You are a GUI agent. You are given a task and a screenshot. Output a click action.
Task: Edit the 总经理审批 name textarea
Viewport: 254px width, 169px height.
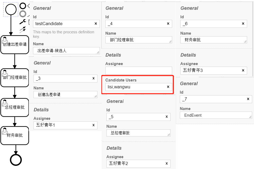138,133
